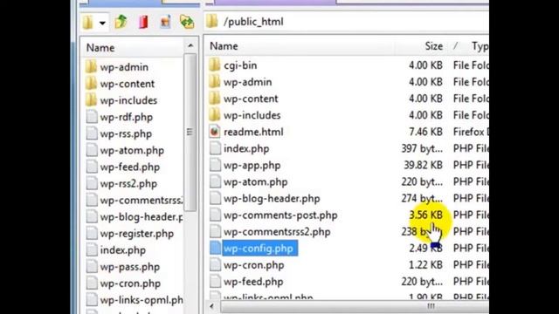Click the wp-config.php file icon

[x=215, y=248]
